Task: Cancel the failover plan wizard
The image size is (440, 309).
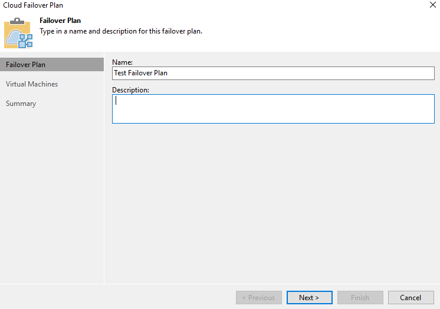Action: [410, 298]
